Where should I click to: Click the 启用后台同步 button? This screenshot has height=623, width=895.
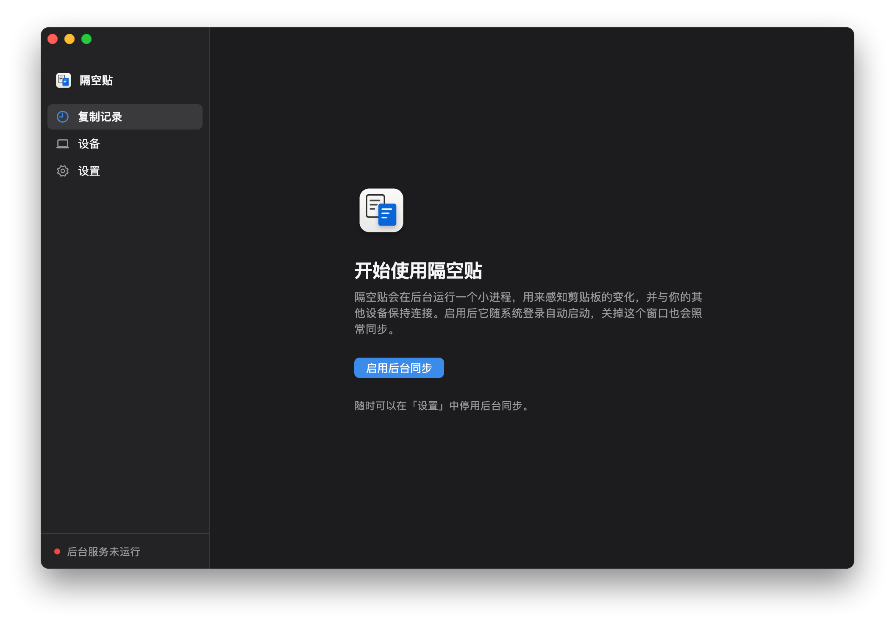click(399, 368)
